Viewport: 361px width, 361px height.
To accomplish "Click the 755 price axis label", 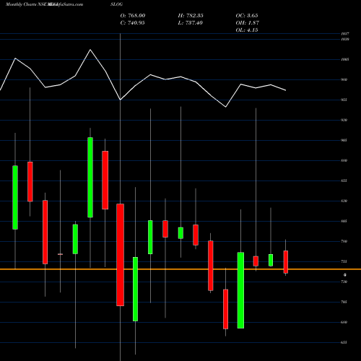I will pos(344,261).
